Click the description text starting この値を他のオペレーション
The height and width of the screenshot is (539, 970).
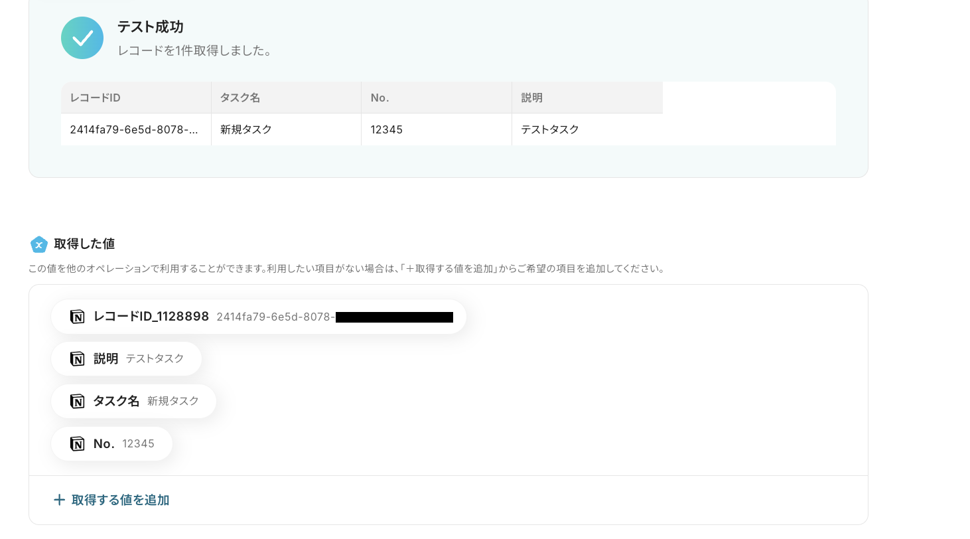pos(346,269)
